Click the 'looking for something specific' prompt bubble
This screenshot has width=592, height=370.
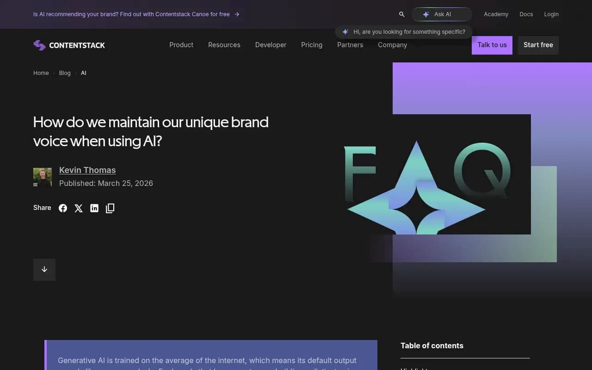point(404,32)
